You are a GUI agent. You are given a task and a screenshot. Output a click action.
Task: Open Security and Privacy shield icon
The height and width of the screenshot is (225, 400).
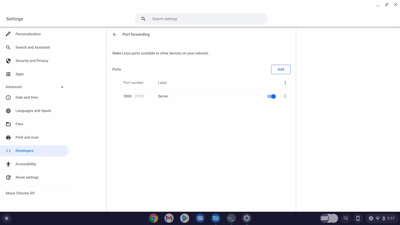click(8, 61)
